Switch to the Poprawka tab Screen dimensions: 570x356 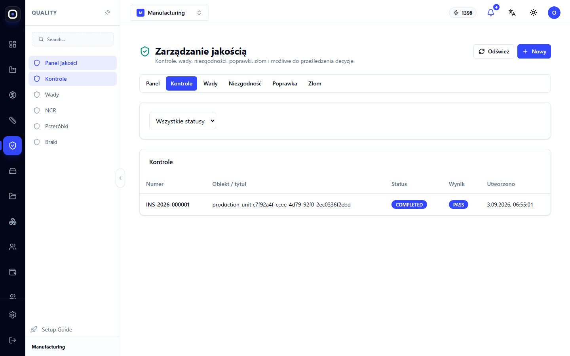click(285, 83)
